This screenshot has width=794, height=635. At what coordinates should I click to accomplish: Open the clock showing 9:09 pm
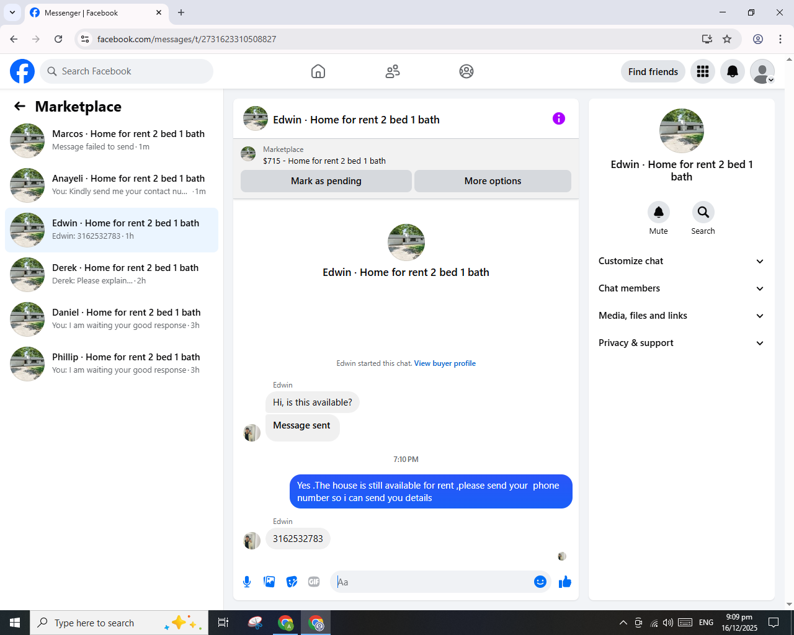739,623
